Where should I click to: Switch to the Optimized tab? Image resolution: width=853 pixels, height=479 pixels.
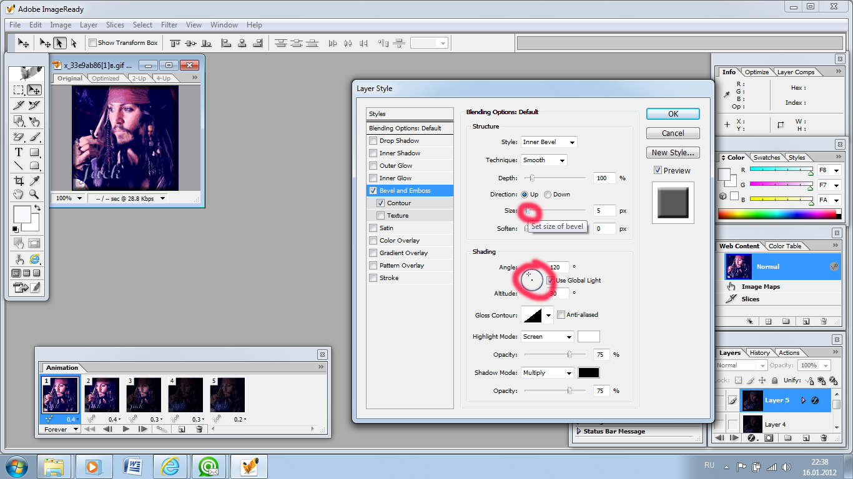(x=106, y=79)
